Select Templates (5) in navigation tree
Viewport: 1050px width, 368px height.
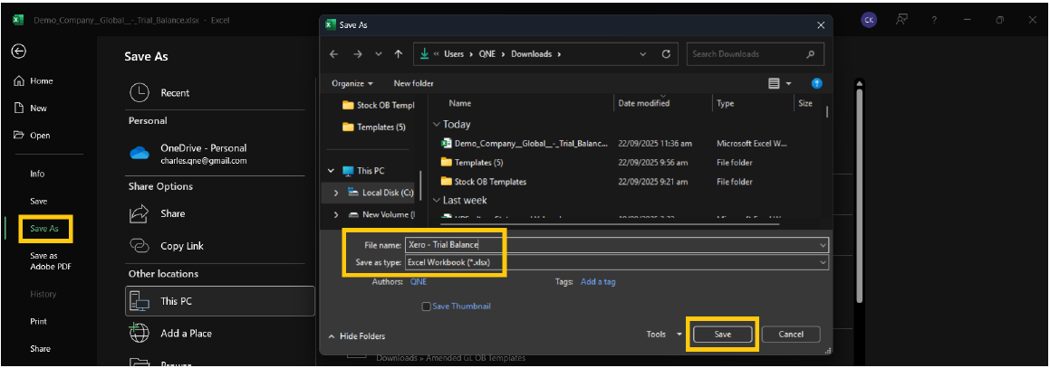pos(373,127)
